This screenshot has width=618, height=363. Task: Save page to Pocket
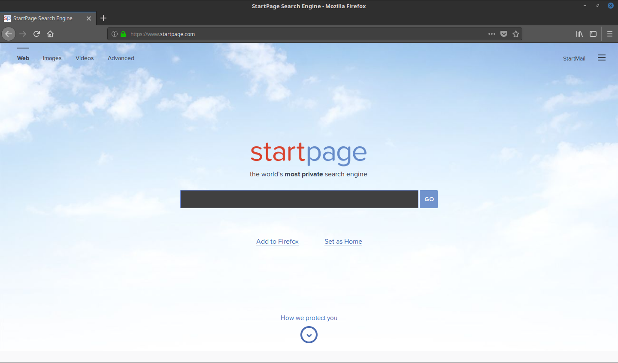coord(504,34)
